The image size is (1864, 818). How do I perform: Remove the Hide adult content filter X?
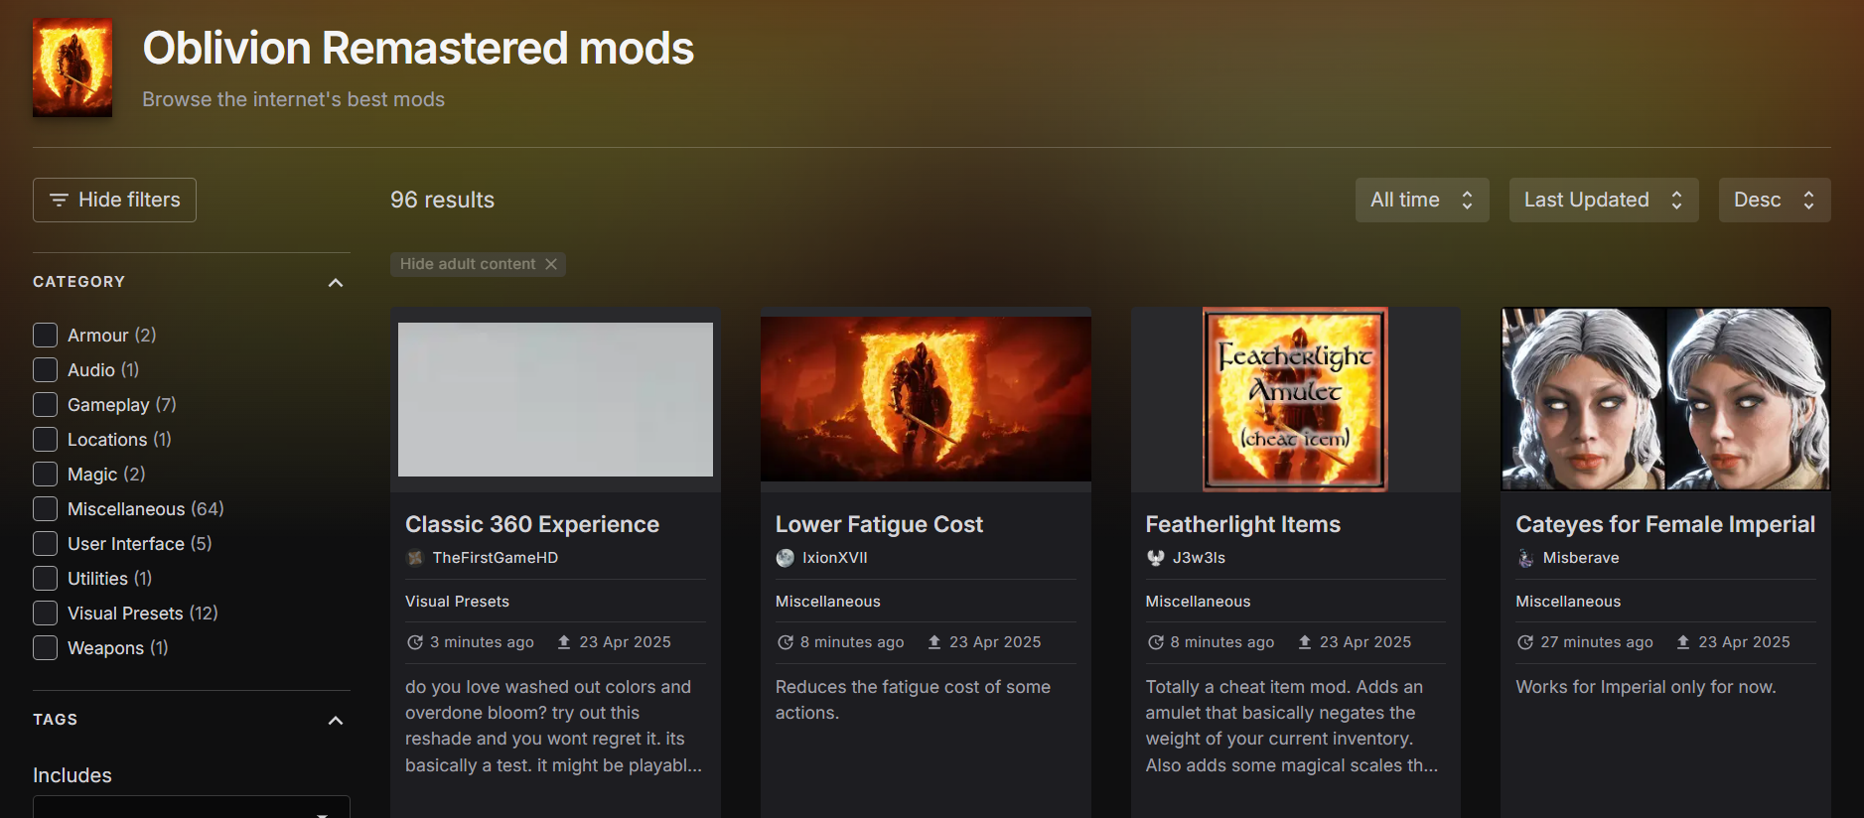tap(551, 264)
